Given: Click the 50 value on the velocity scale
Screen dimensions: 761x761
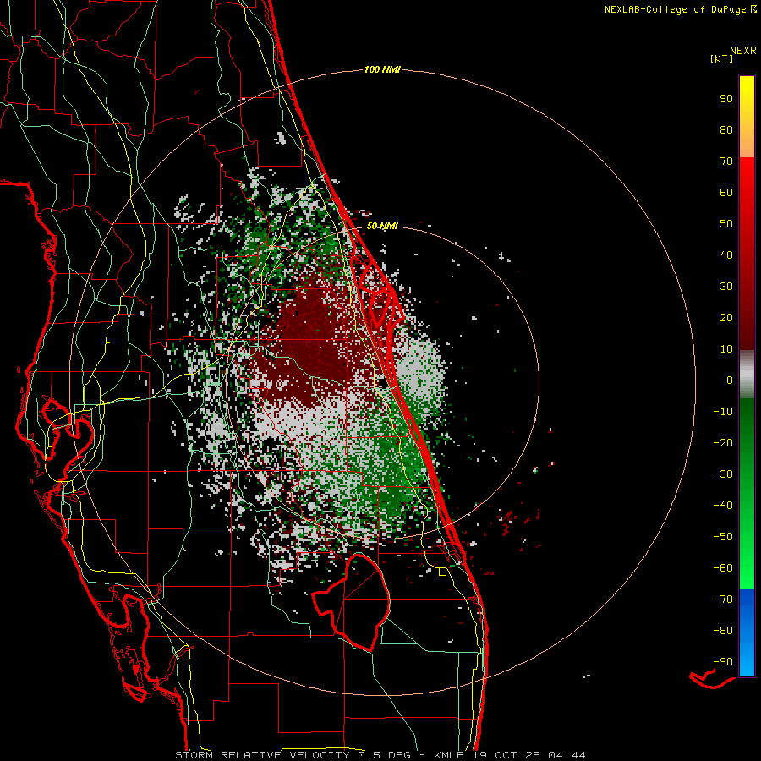Looking at the screenshot, I should click(x=726, y=224).
